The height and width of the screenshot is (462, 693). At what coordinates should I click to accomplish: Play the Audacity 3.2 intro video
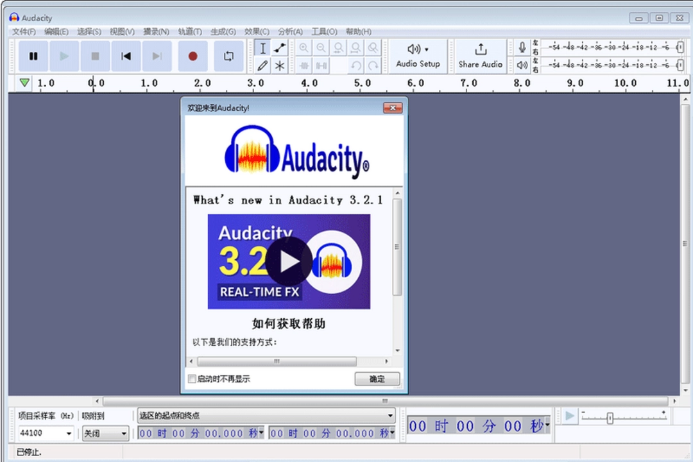289,261
